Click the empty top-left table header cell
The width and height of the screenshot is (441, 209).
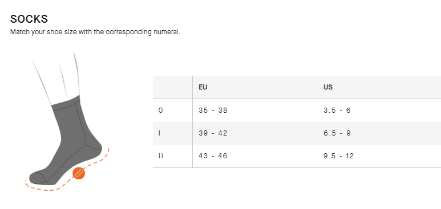[x=173, y=87]
